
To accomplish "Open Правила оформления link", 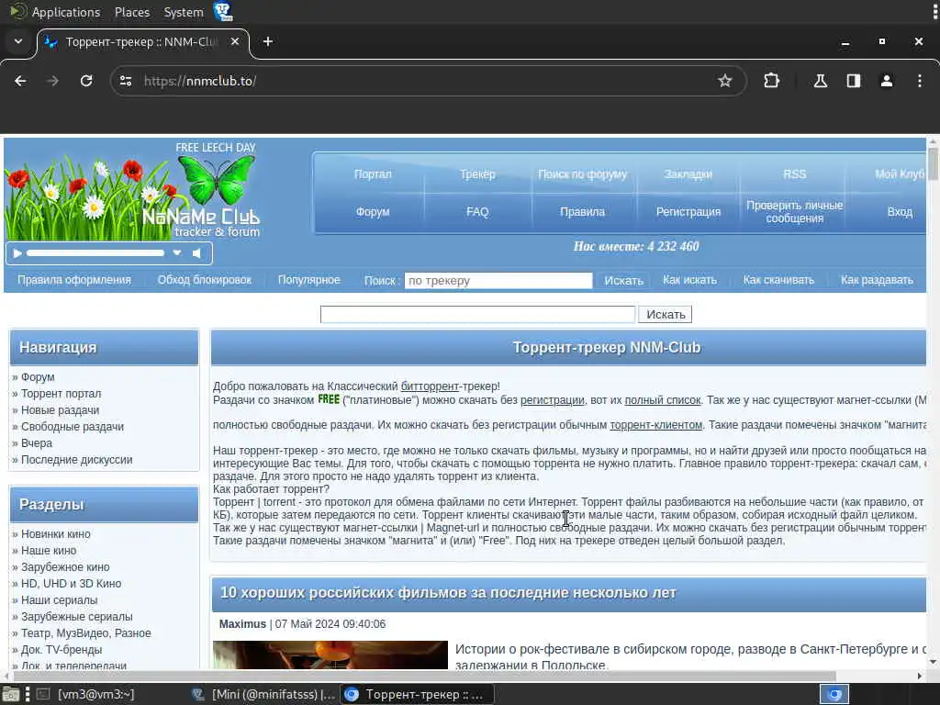I will tap(74, 280).
